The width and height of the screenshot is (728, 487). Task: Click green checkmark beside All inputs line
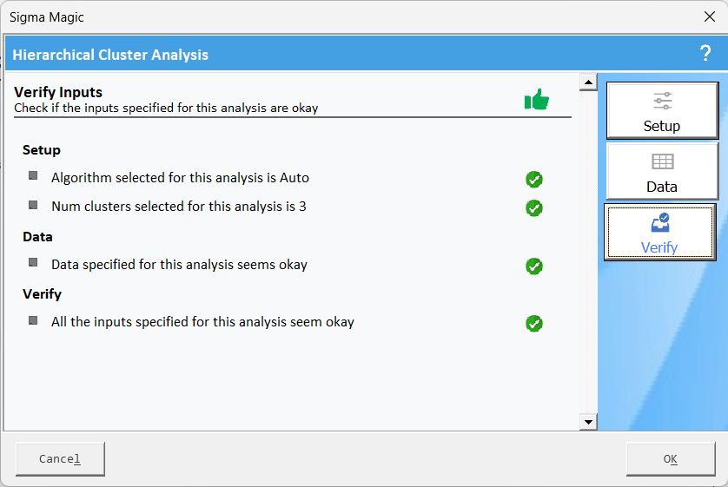pyautogui.click(x=534, y=324)
